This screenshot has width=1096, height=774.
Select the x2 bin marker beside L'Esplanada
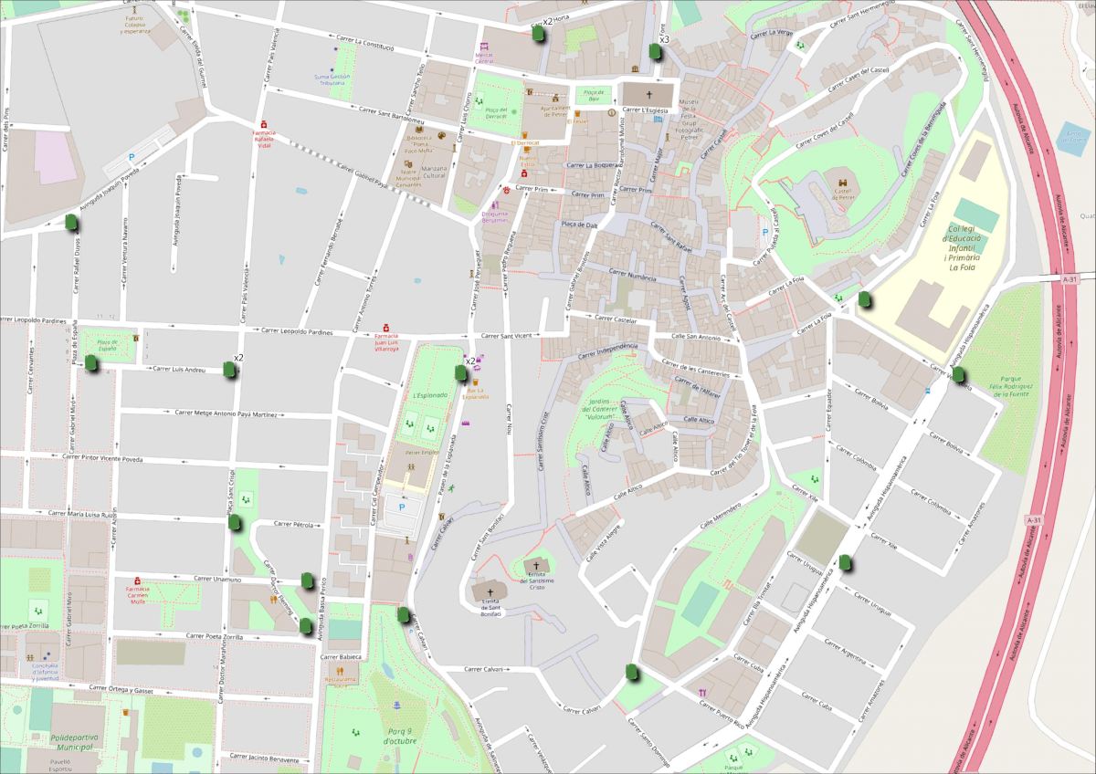(x=460, y=372)
